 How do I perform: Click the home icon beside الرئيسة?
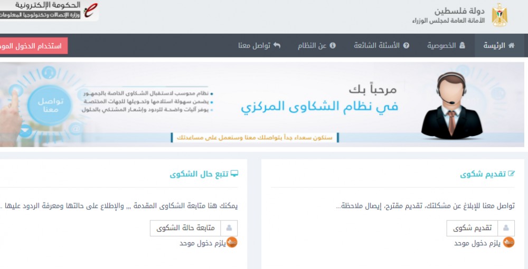(x=511, y=46)
